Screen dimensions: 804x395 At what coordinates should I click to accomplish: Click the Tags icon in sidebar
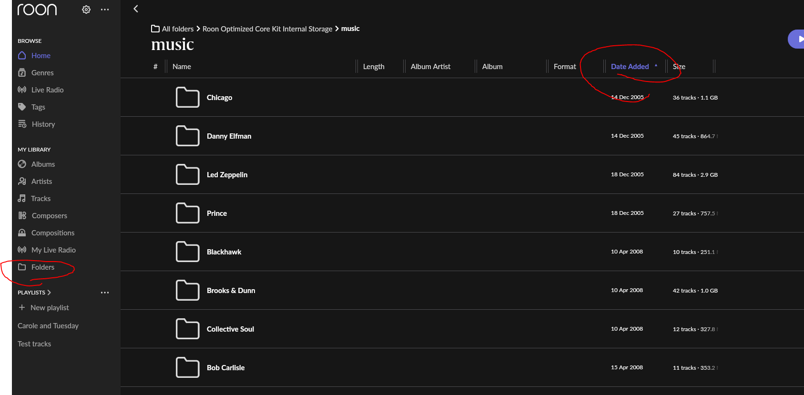pyautogui.click(x=22, y=107)
